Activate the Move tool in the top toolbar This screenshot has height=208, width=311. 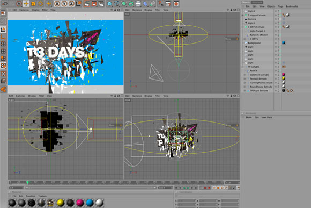click(x=26, y=3)
